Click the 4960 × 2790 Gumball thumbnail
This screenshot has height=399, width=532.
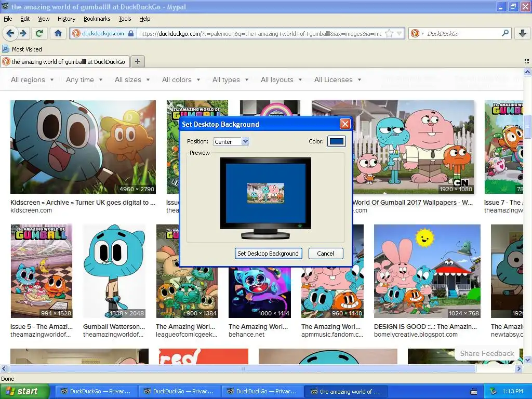[83, 147]
